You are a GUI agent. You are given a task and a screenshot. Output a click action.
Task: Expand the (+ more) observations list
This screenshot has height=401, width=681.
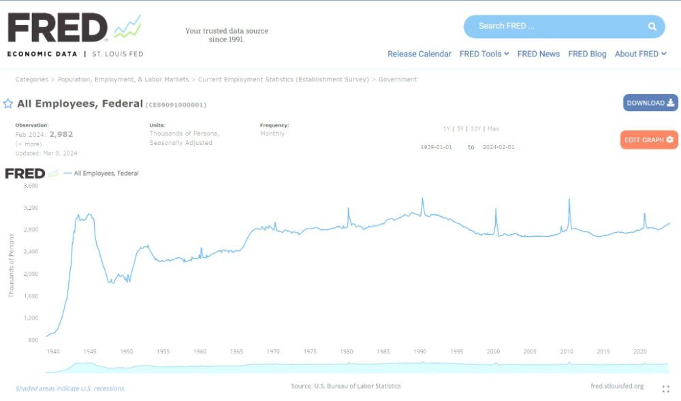(29, 144)
